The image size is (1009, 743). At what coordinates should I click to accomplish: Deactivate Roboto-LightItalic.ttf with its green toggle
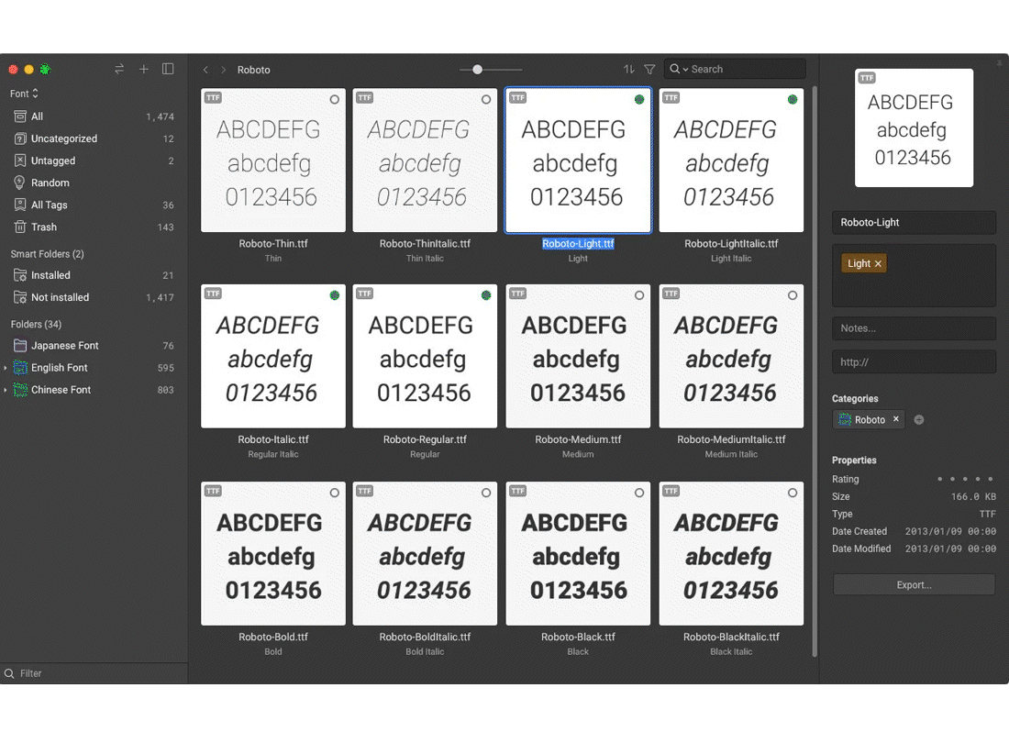pyautogui.click(x=793, y=99)
